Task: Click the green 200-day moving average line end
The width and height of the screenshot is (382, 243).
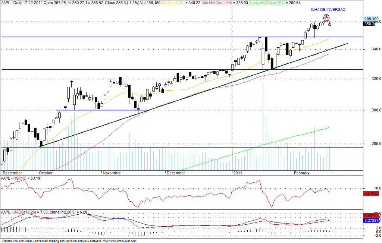Action: coord(329,127)
